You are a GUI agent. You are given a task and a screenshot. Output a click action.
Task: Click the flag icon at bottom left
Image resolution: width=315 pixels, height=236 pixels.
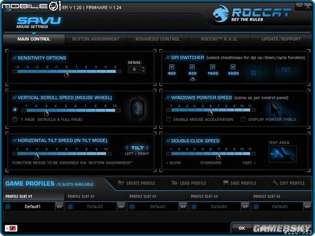pyautogui.click(x=11, y=228)
